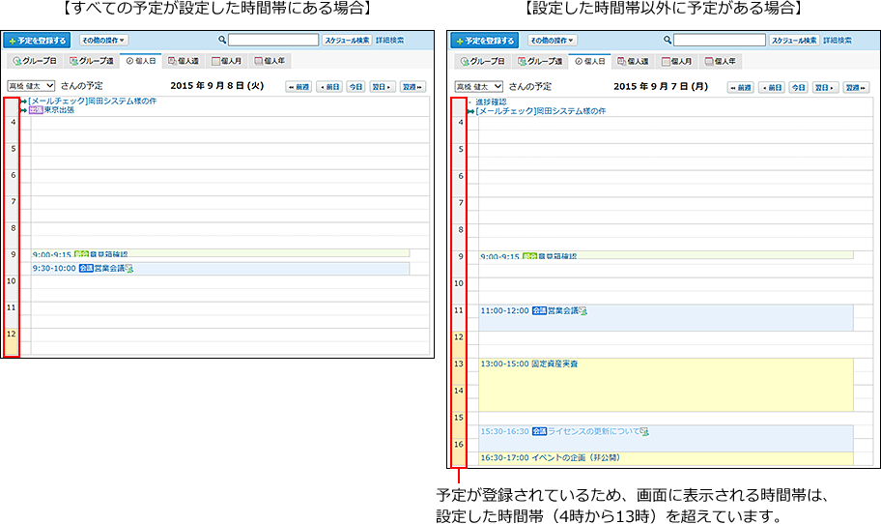
Task: Click the 出張 tag icon before 東京出張
Action: 36,110
